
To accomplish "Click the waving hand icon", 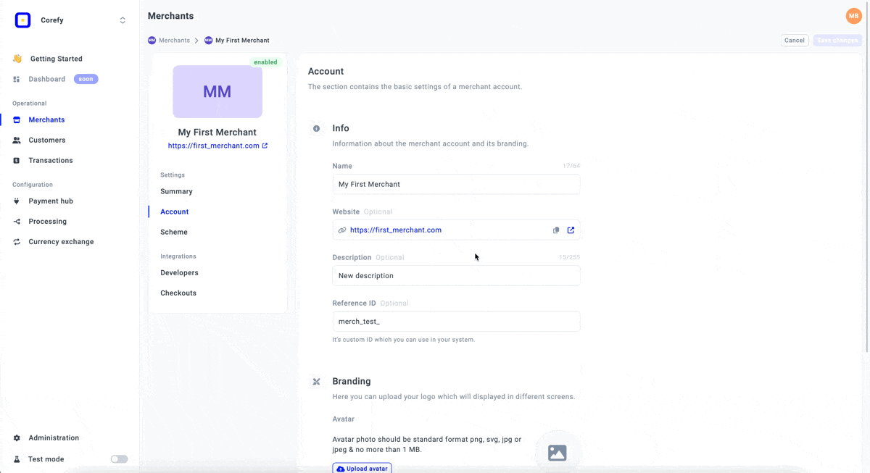I will click(17, 59).
